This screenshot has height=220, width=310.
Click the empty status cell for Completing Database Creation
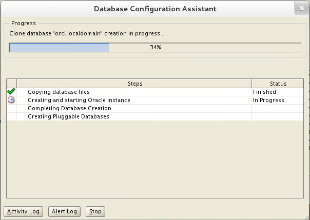click(x=277, y=108)
